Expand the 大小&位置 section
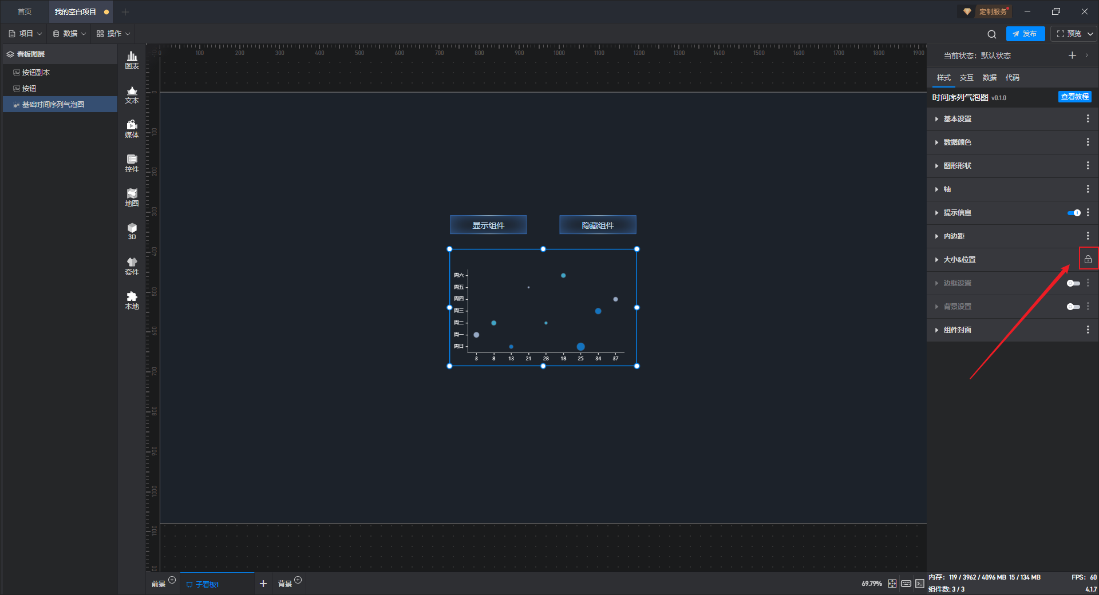 tap(936, 260)
